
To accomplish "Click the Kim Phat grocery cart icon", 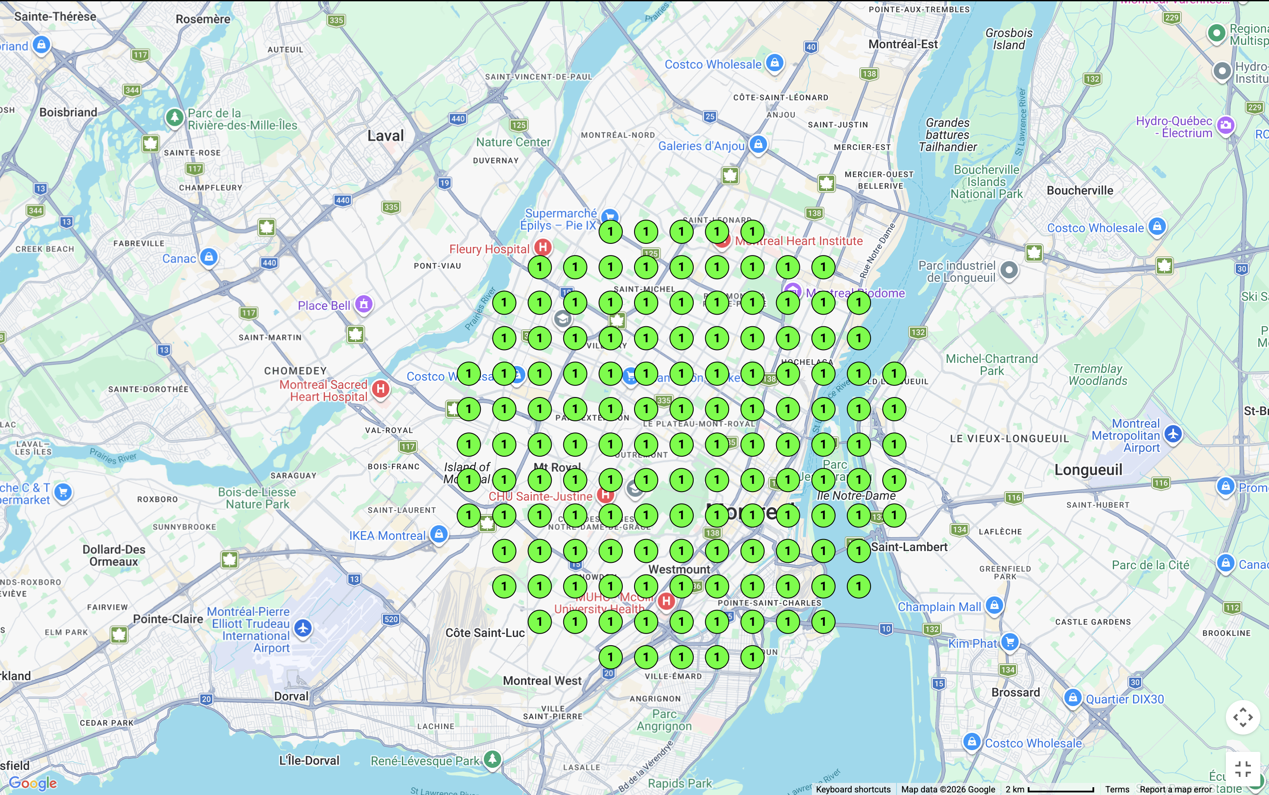I will point(1010,642).
